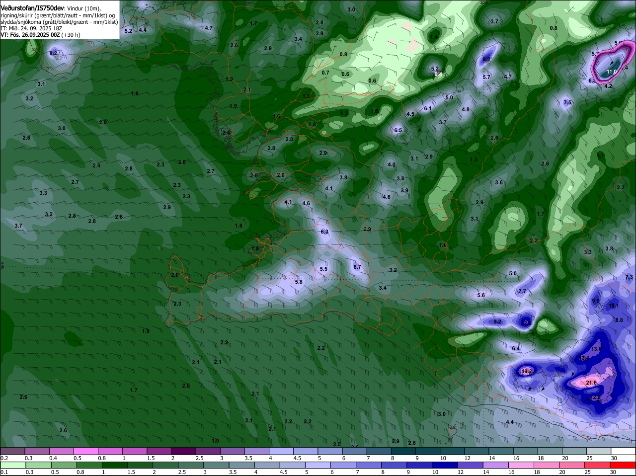
Task: Select the light pink 16 swatch in lower legend
Action: tap(521, 465)
